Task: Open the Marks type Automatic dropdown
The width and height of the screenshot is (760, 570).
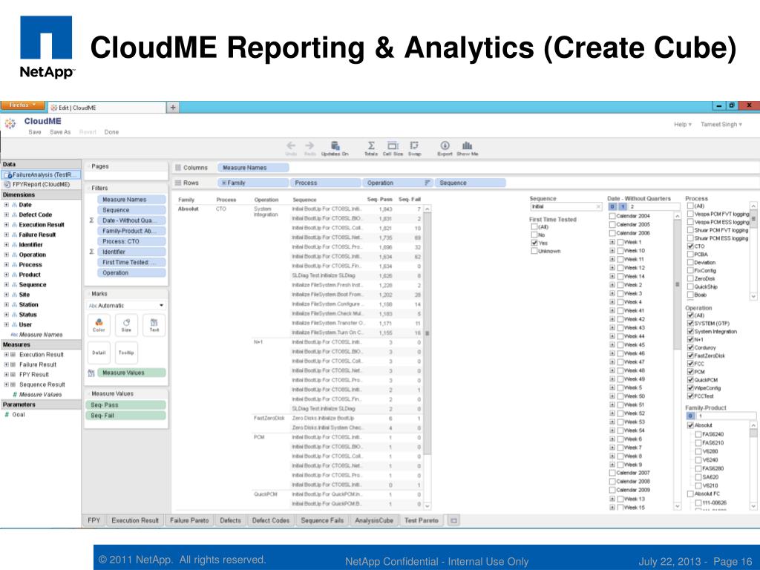Action: pos(126,305)
